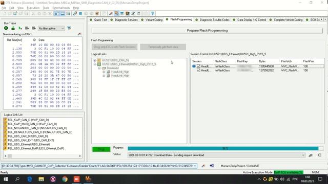Click the orange round toolbar icon
Screen dimensions: 328x184
tap(97, 14)
